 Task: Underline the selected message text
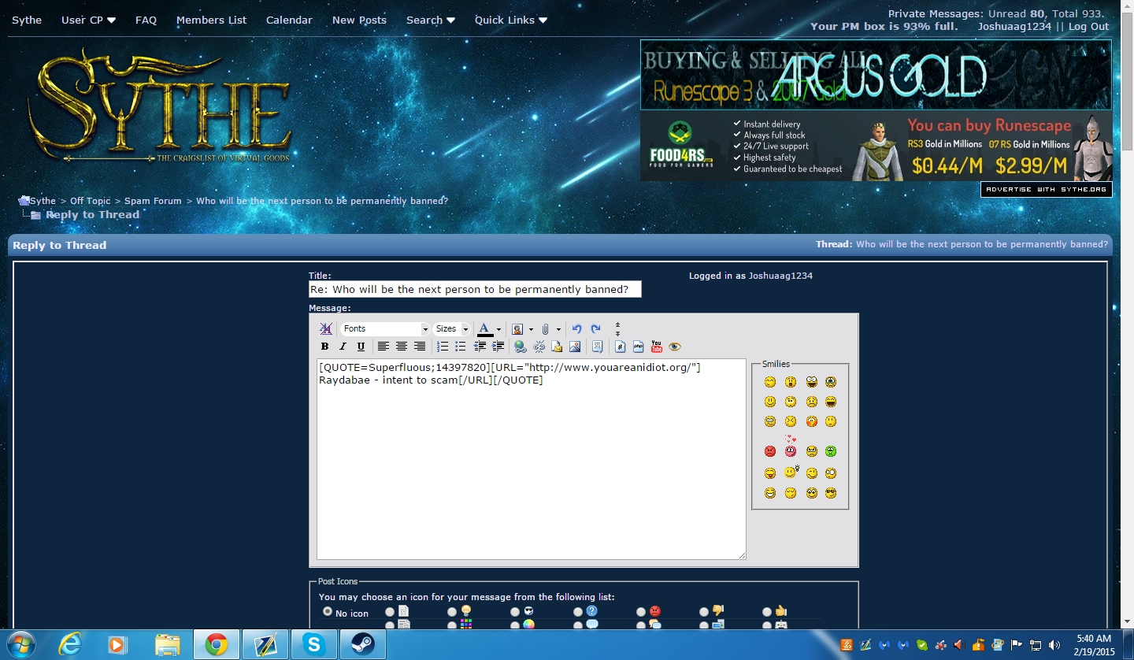[361, 347]
